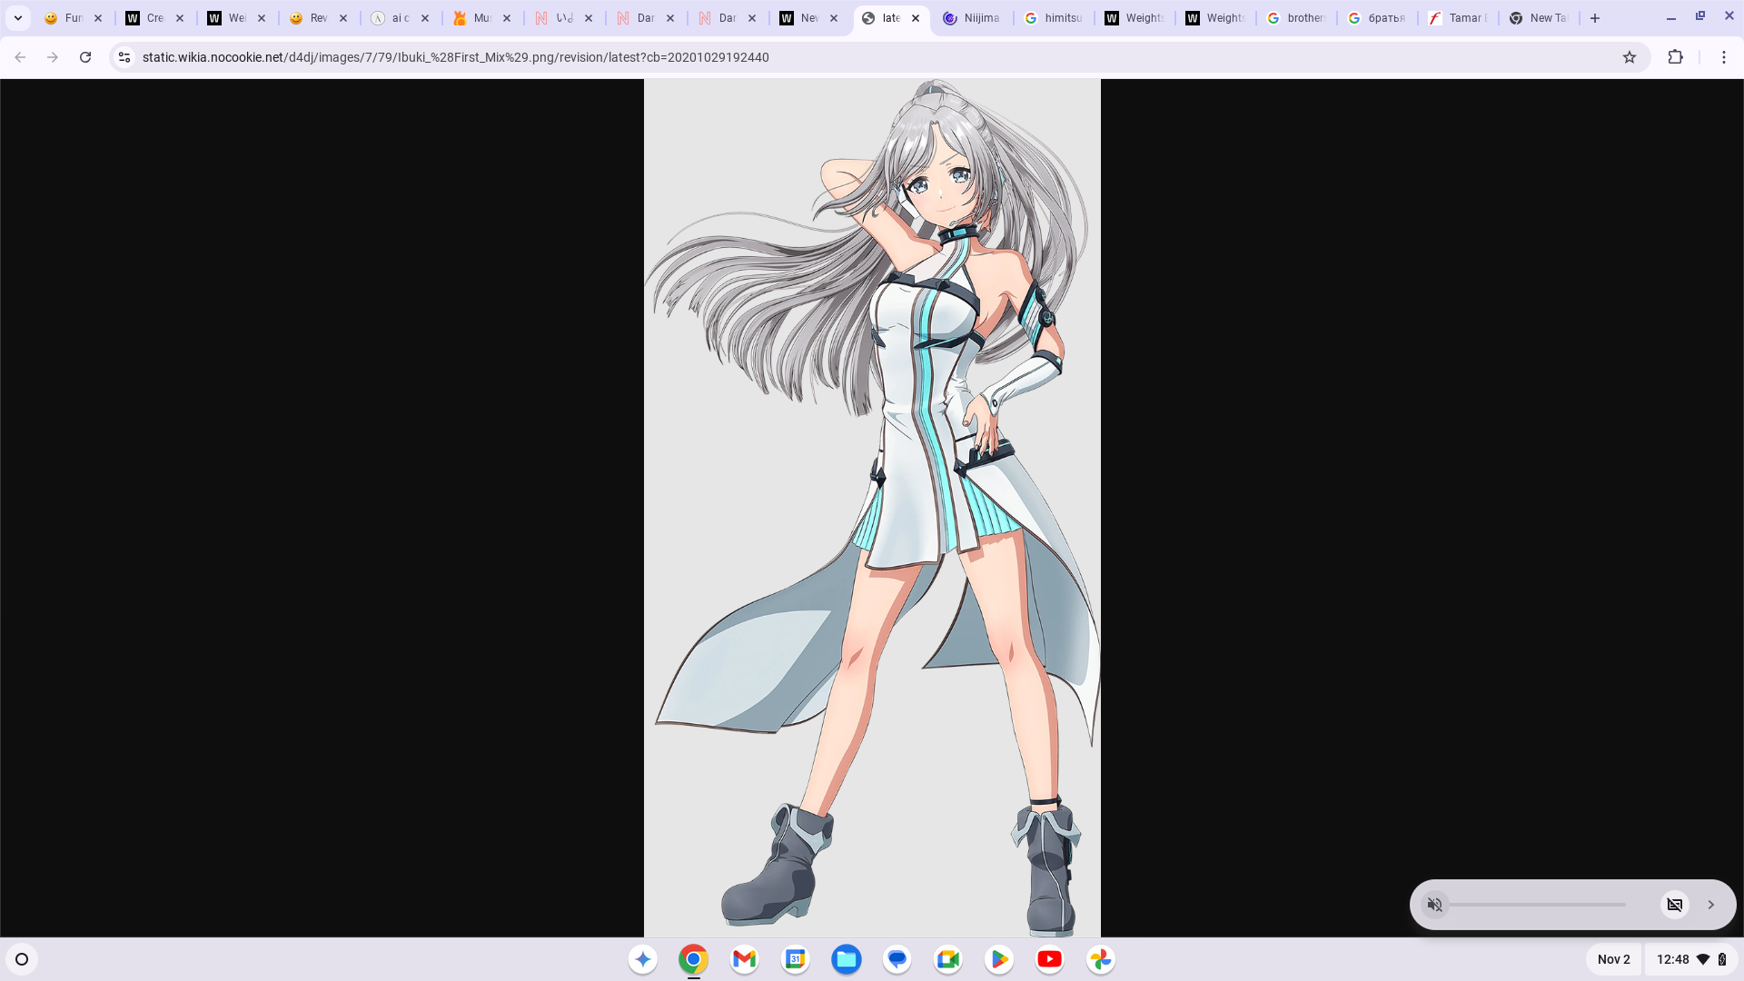This screenshot has height=981, width=1744.
Task: Open Google Calendar from the shelf
Action: (x=796, y=959)
